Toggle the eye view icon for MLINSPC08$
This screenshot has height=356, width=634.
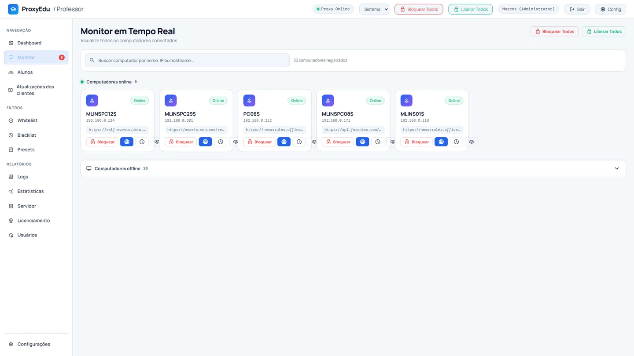392,142
